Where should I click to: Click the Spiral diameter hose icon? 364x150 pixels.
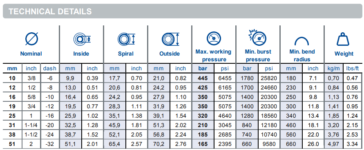pyautogui.click(x=126, y=39)
